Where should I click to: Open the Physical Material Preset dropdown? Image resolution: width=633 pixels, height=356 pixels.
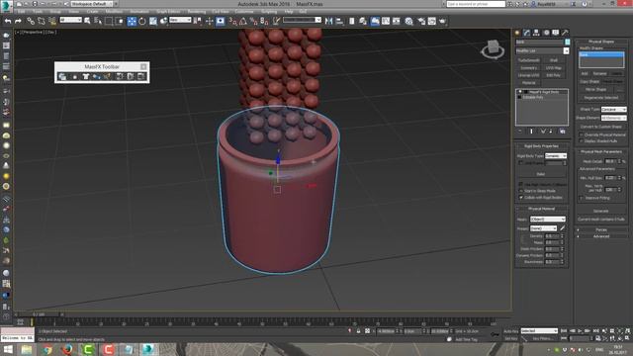tap(544, 228)
